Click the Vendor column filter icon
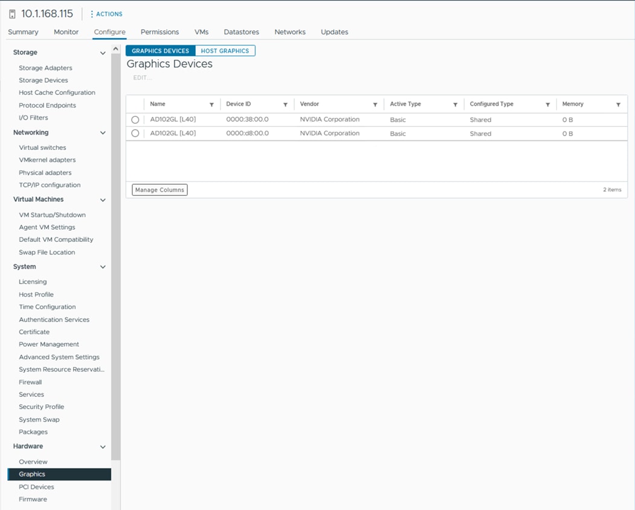The height and width of the screenshot is (510, 635). [375, 105]
